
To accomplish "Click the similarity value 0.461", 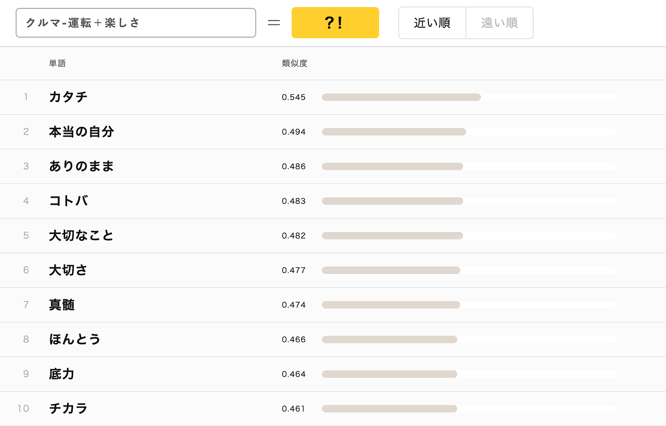I will tap(294, 409).
